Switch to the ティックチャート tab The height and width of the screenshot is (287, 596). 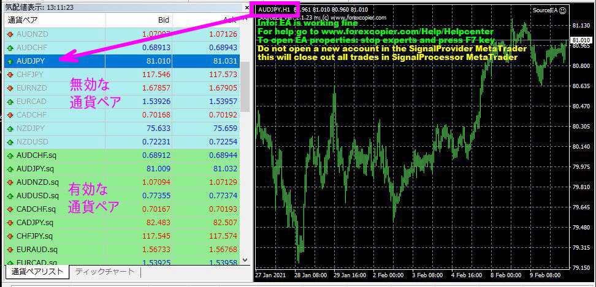pyautogui.click(x=104, y=271)
